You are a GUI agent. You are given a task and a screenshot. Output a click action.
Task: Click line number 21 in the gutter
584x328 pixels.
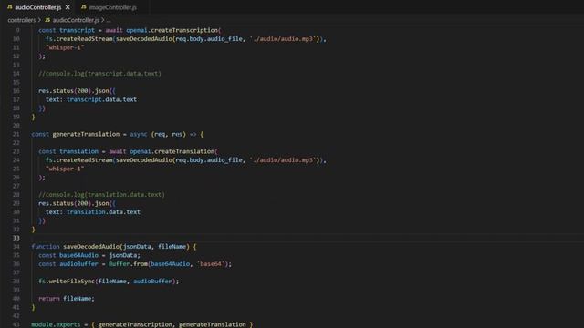coord(16,134)
